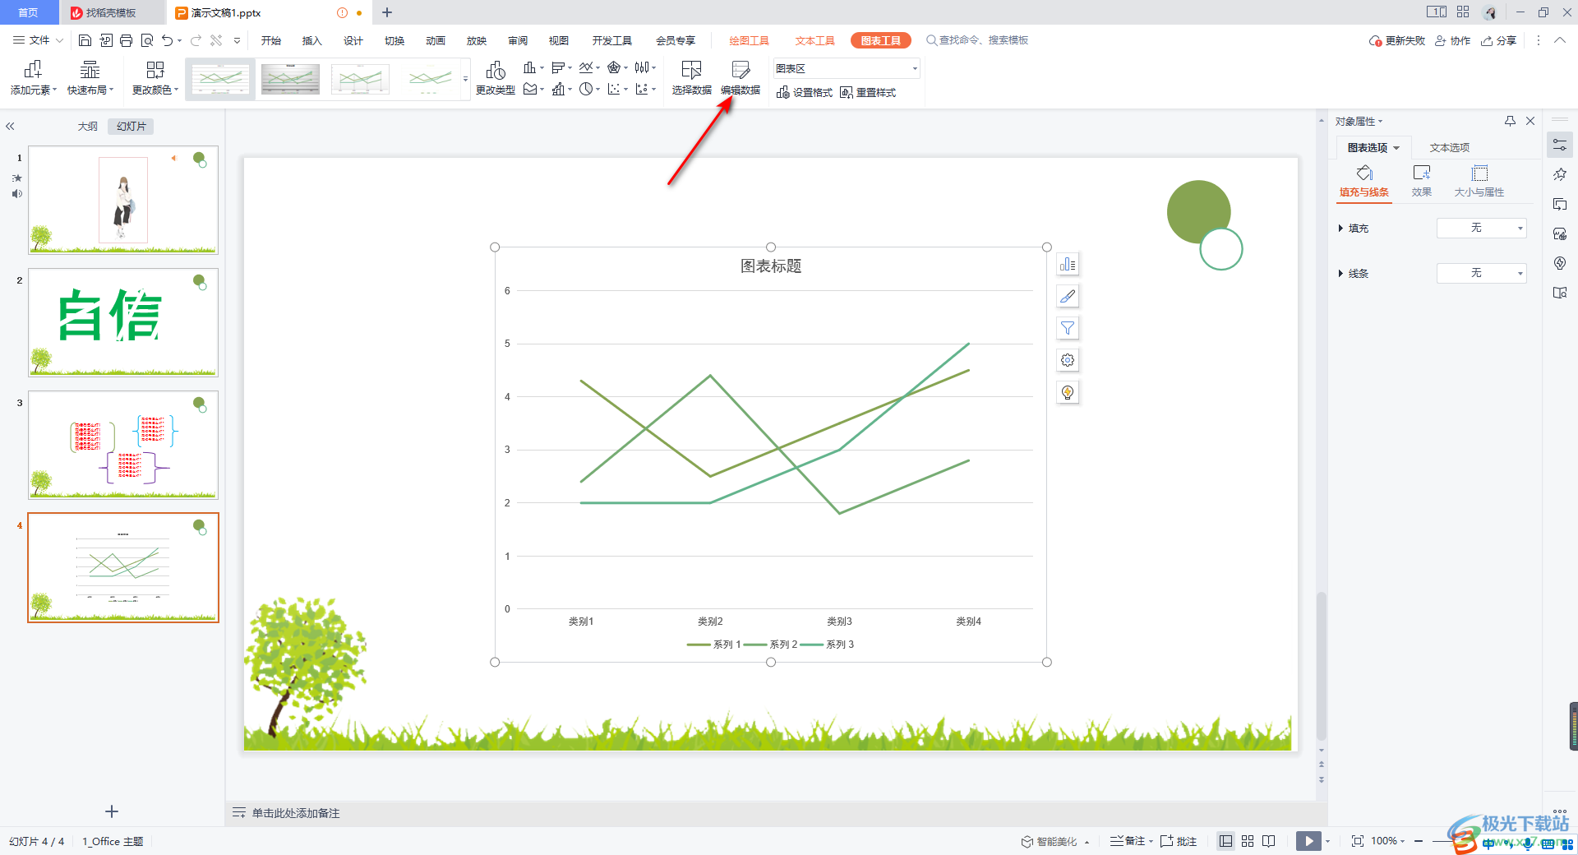Open the 动画 (Animation) ribbon tab
Screen dimensions: 1578x855
tap(436, 40)
